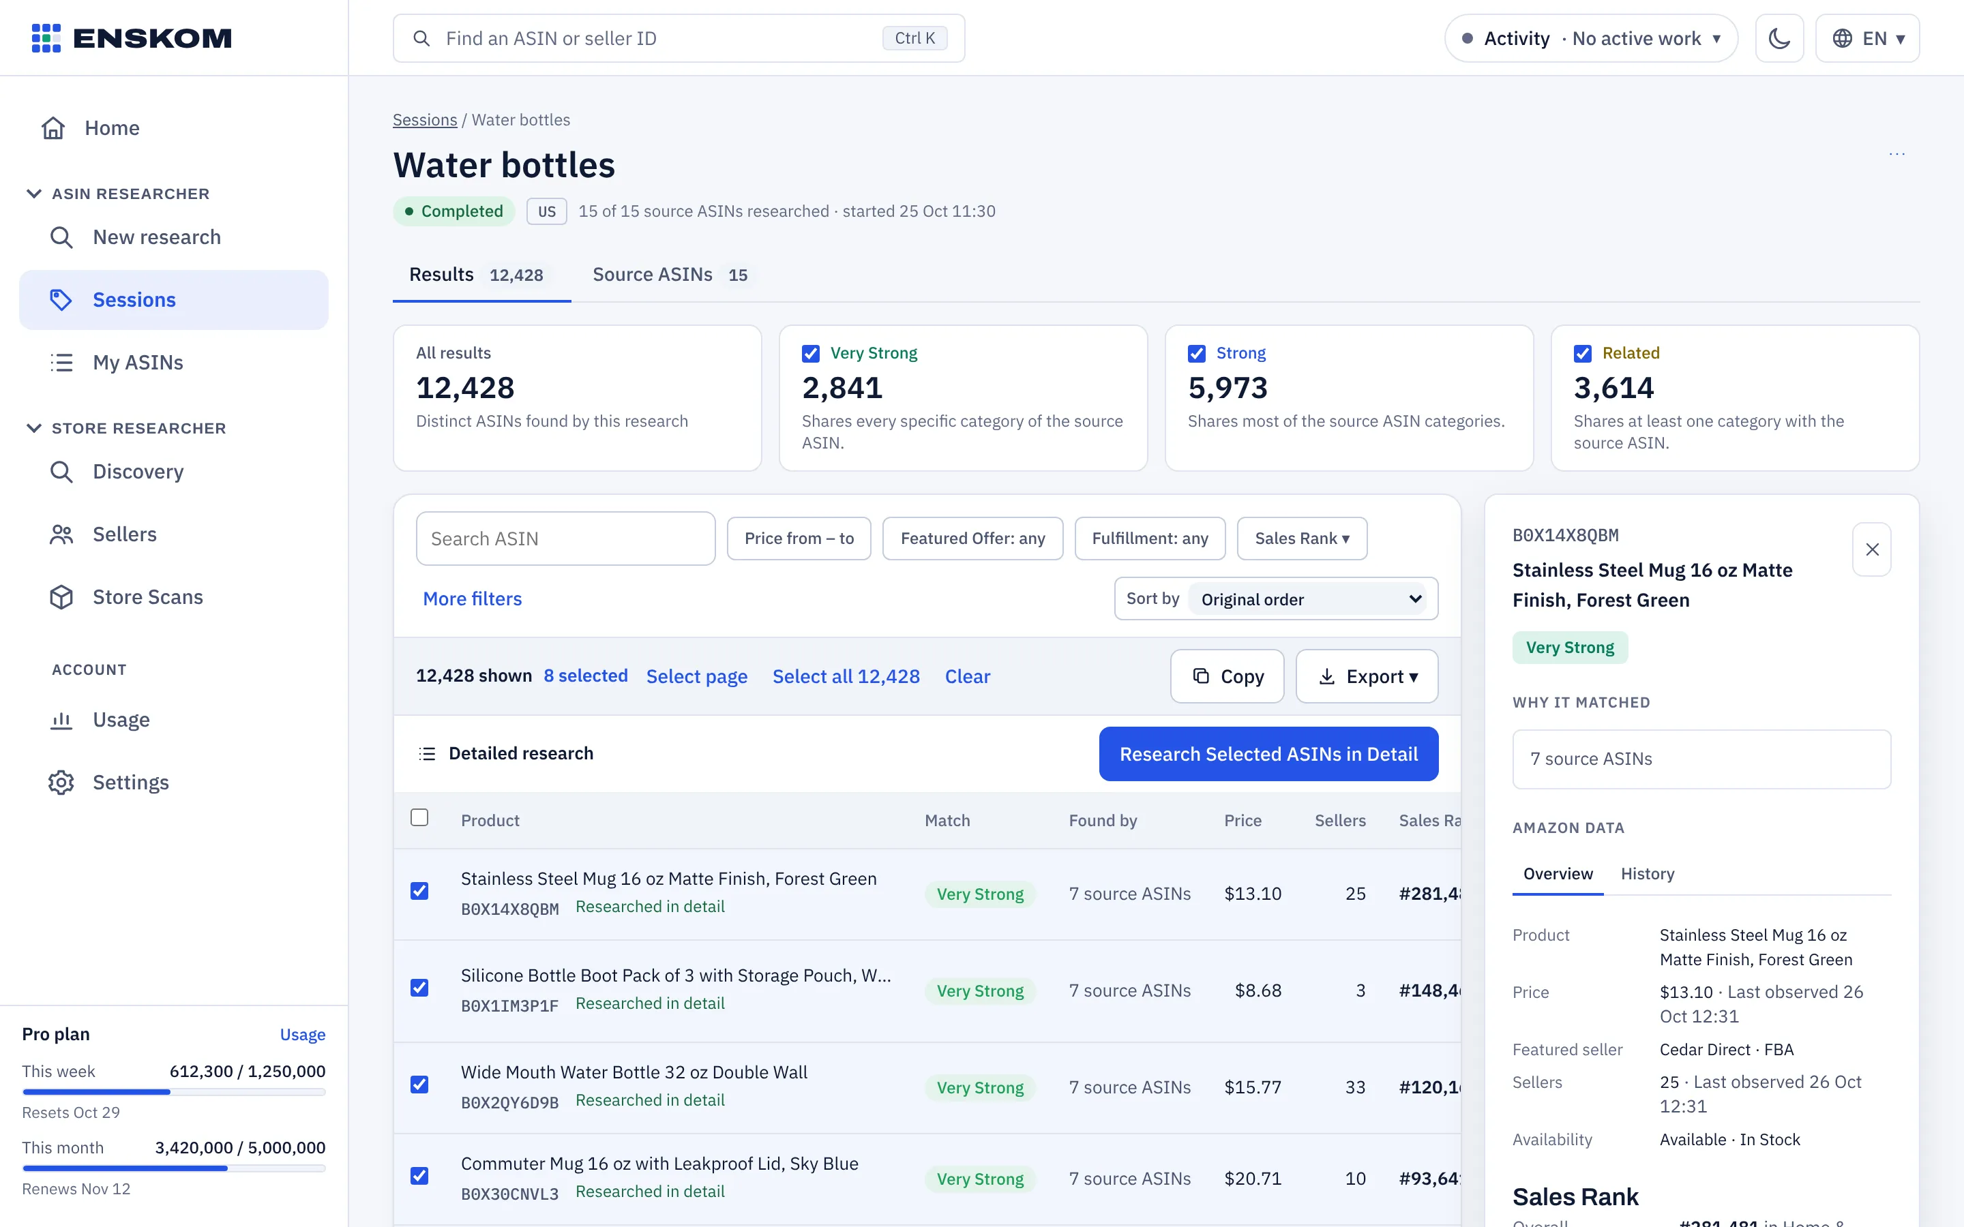Uncheck the Strong filter checkbox
The width and height of the screenshot is (1964, 1227).
[1196, 354]
